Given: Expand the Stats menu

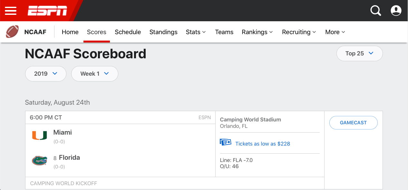Looking at the screenshot, I should point(196,32).
